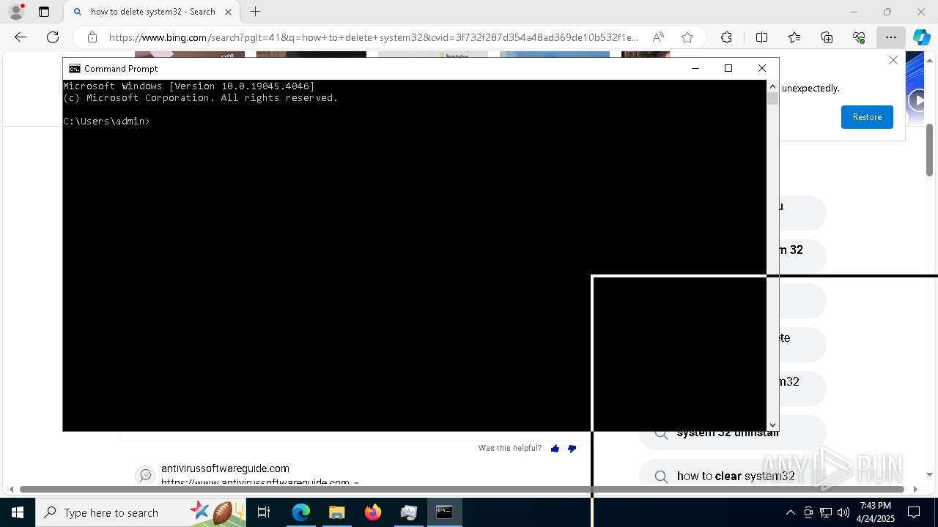Open the Favorites list icon
Image resolution: width=938 pixels, height=527 pixels.
(794, 37)
